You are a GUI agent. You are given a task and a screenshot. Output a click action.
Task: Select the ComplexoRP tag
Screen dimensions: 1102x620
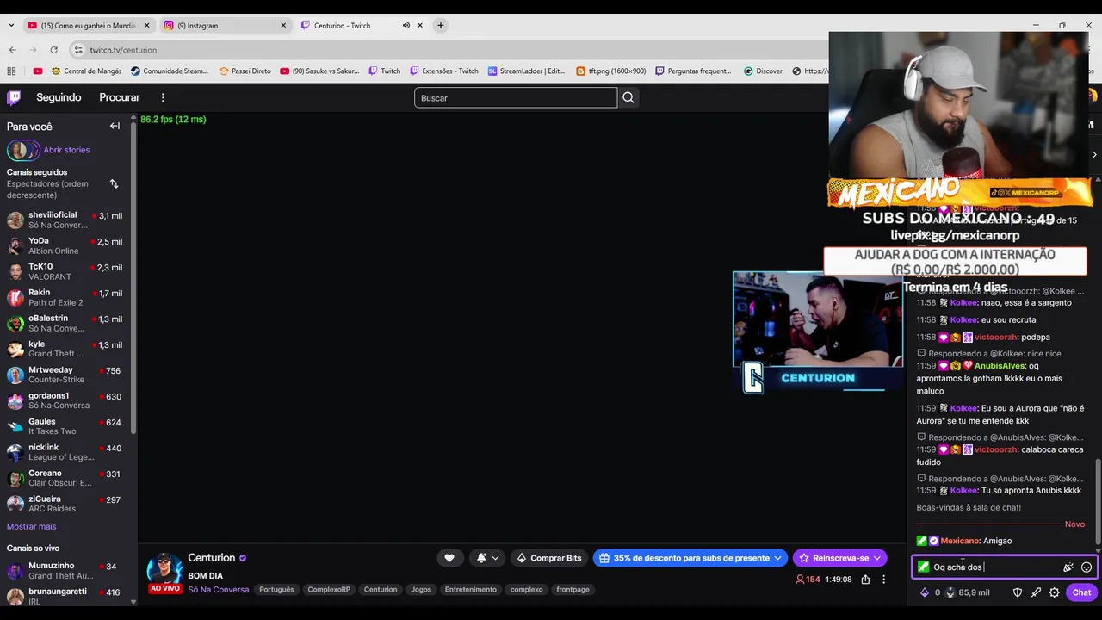(329, 590)
